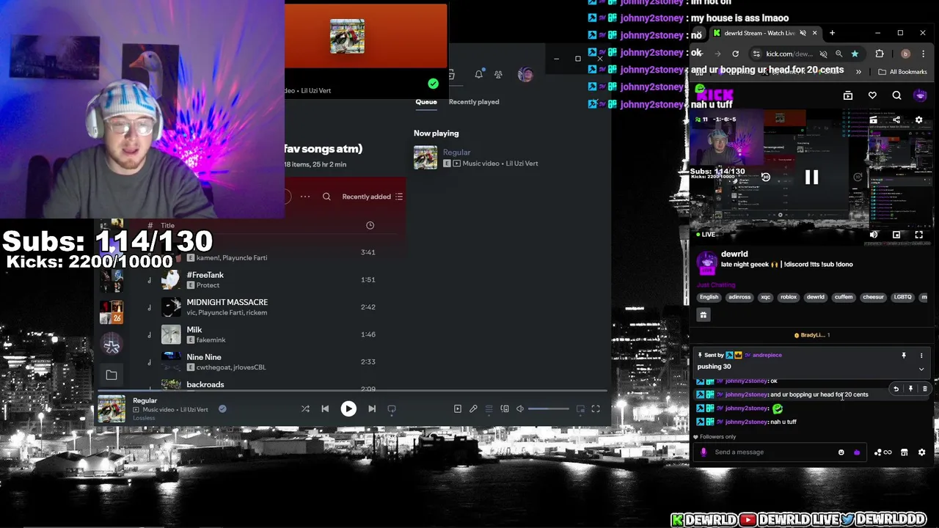Image resolution: width=939 pixels, height=528 pixels.
Task: Select the English tag on Kick
Action: coord(709,297)
